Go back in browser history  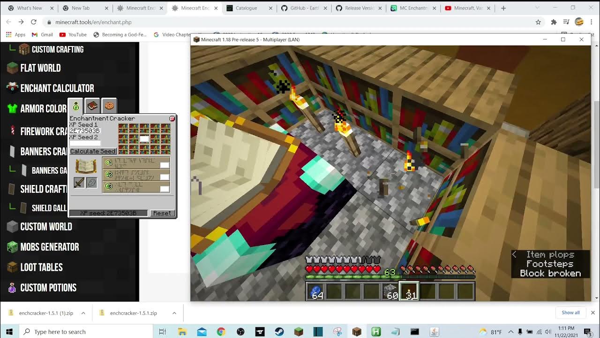(x=8, y=22)
